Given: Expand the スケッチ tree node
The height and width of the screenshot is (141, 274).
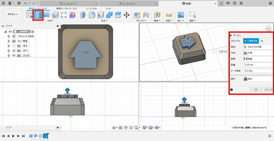Looking at the screenshot, I should coord(9,55).
